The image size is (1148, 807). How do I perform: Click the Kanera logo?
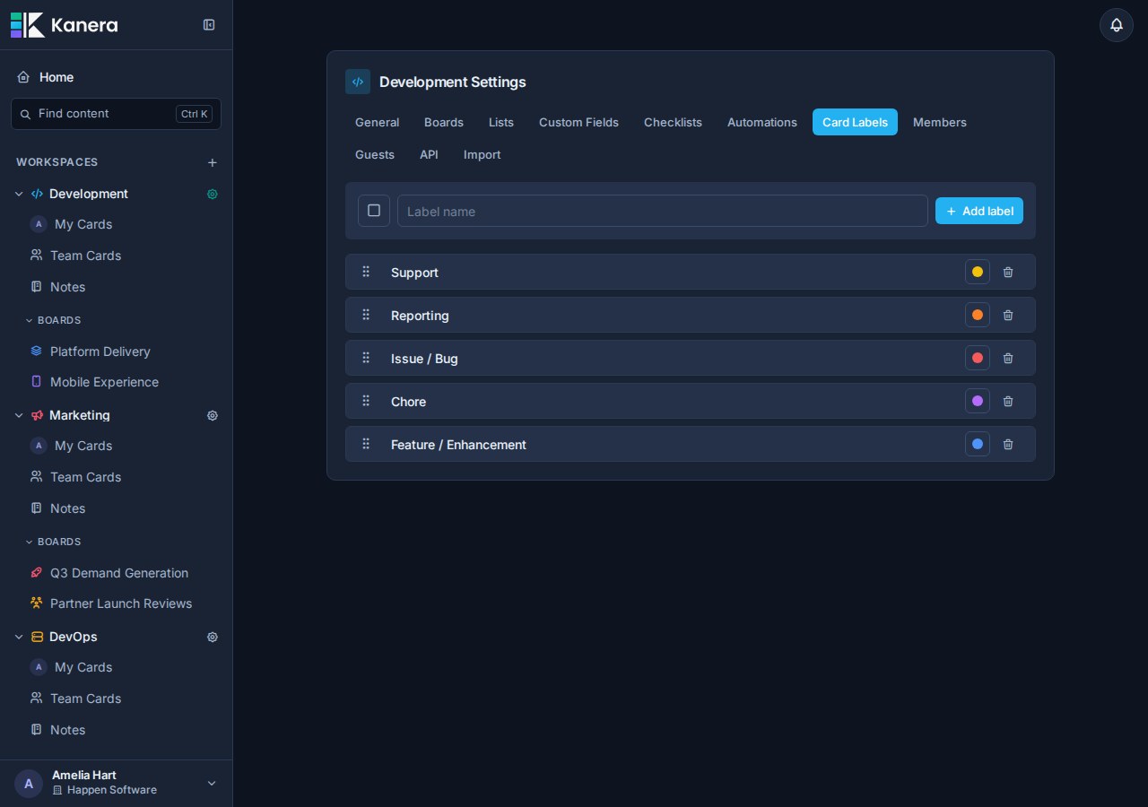coord(64,25)
